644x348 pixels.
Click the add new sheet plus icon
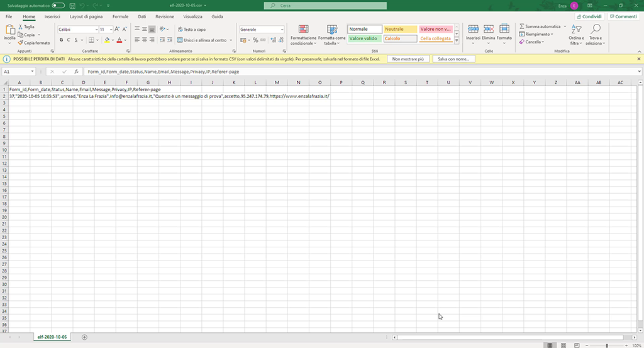pyautogui.click(x=84, y=337)
